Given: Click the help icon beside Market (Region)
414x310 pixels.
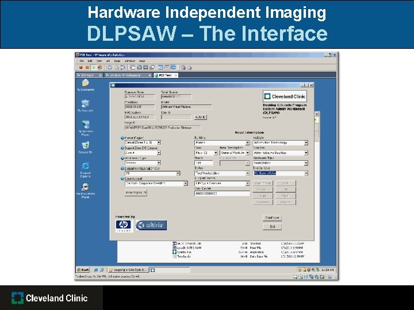Looking at the screenshot, I should point(122,138).
